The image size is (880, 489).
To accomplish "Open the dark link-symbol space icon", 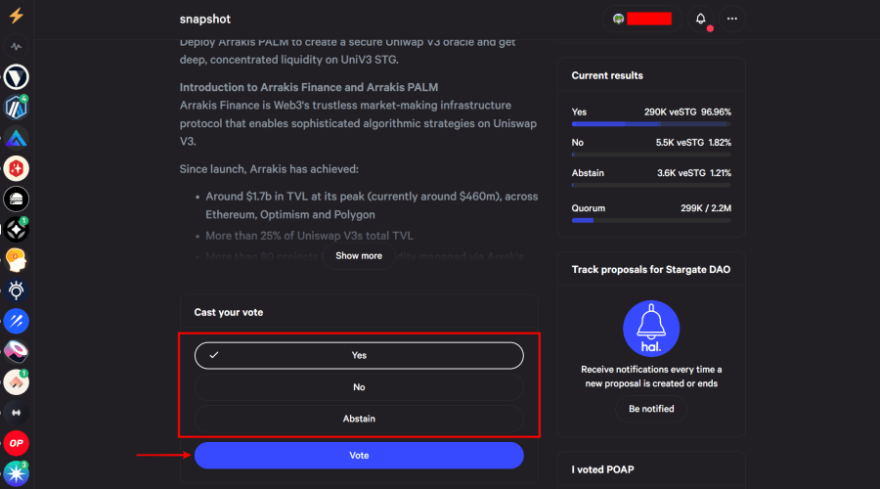I will click(x=17, y=413).
